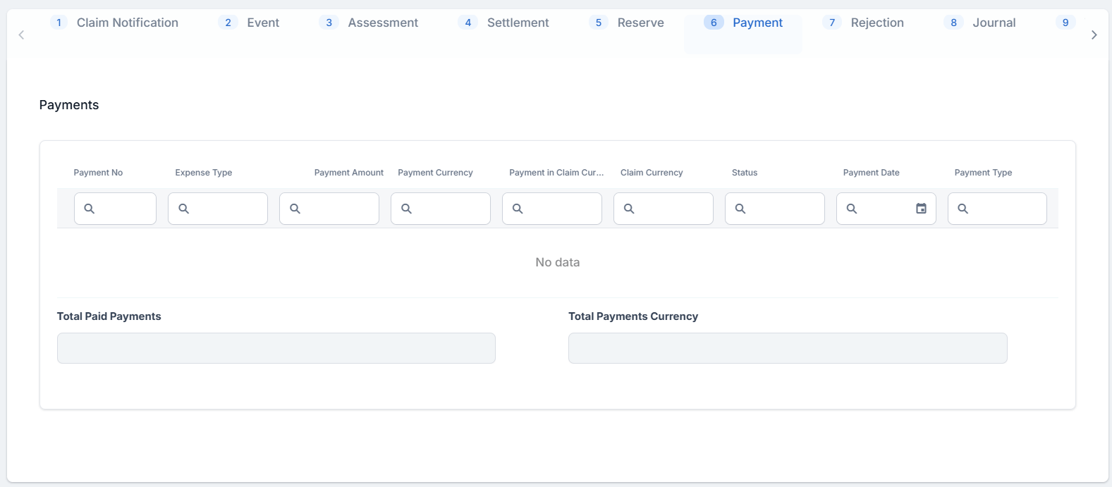Click search icon in Claim Currency filter
This screenshot has width=1112, height=487.
coord(630,209)
